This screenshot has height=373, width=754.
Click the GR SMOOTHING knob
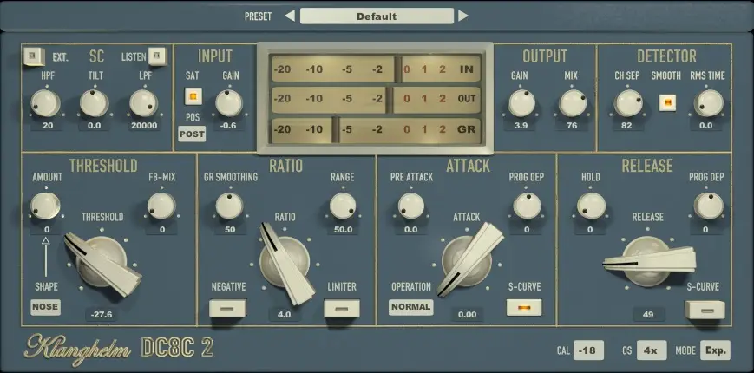229,206
